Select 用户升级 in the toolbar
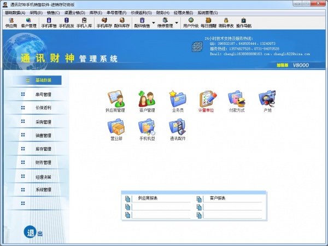328x246 pixels. [191, 22]
